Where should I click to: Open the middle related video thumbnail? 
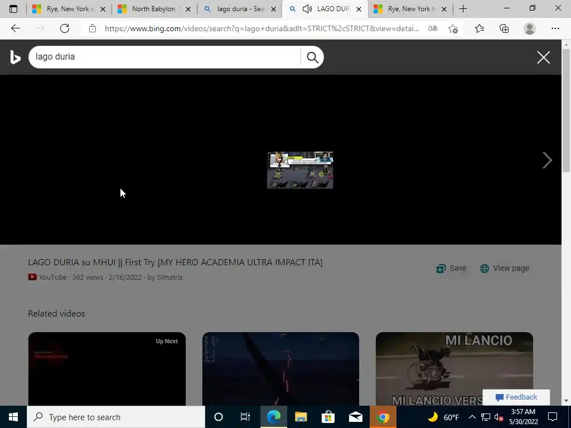tap(280, 369)
